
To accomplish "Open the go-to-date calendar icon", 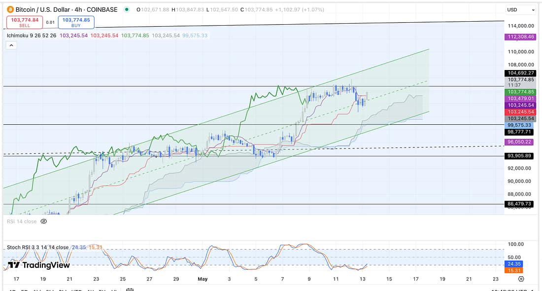I will [x=130, y=290].
